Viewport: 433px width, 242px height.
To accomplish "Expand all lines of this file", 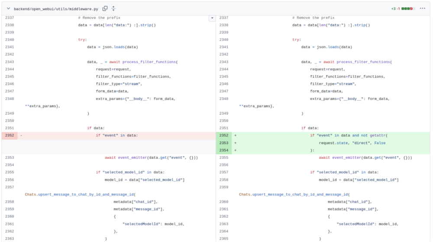I will point(113,9).
